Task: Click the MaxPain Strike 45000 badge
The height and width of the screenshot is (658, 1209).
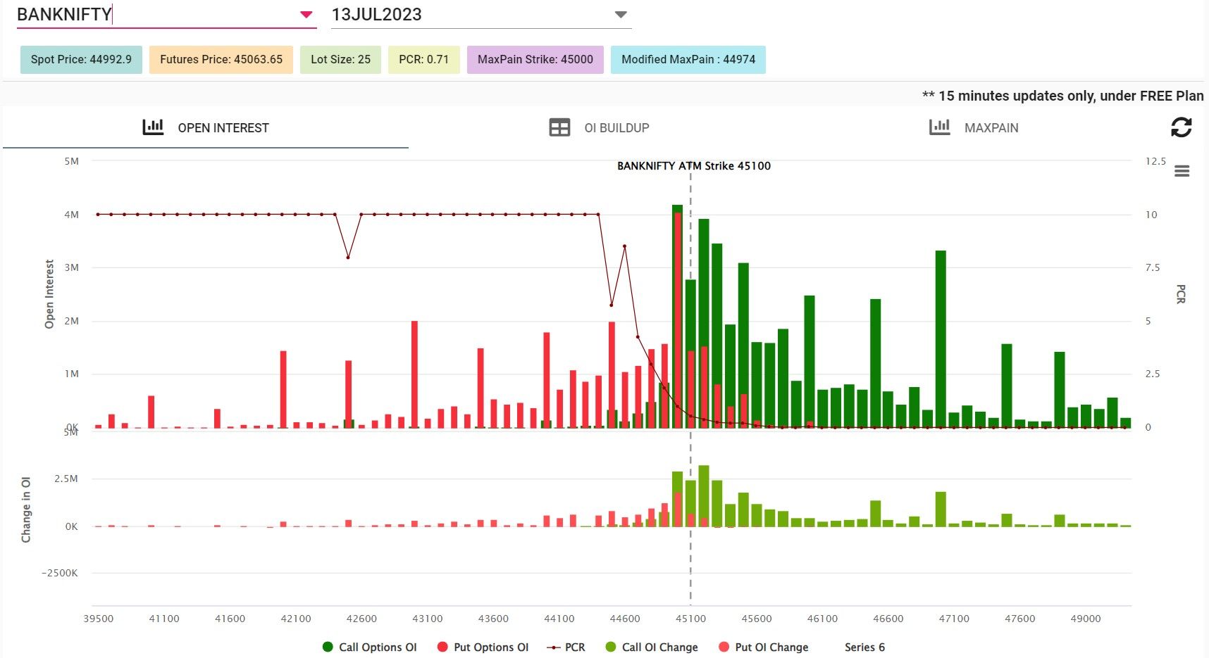Action: 535,59
